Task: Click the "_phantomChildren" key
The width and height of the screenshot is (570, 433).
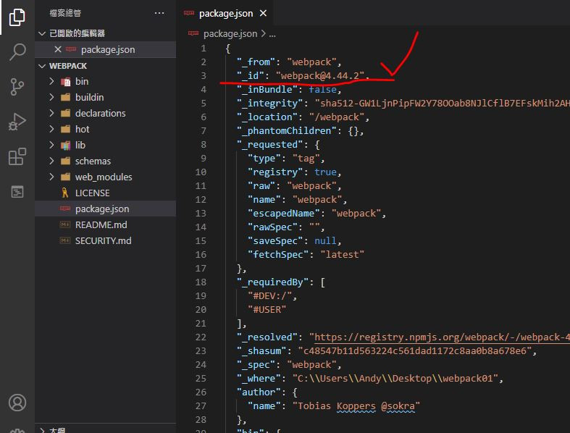Action: tap(287, 131)
